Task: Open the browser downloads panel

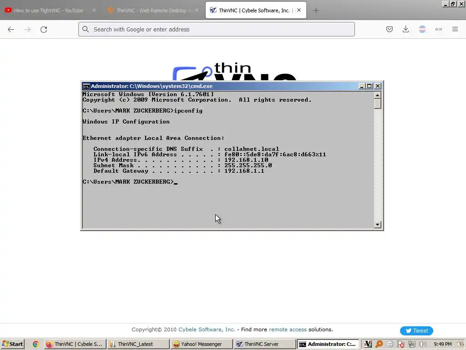Action: (405, 29)
